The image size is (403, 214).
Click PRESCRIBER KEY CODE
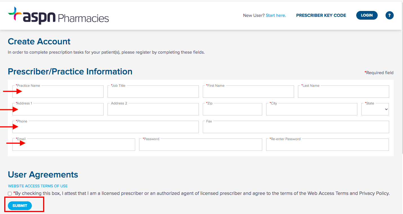coord(321,15)
